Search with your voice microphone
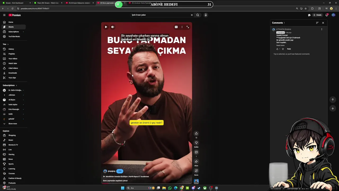 tap(206, 15)
